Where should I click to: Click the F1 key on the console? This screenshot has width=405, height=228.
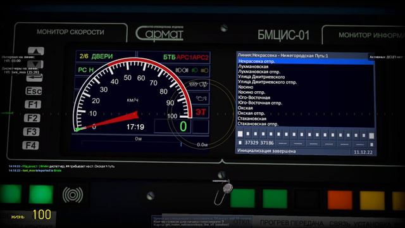point(33,104)
